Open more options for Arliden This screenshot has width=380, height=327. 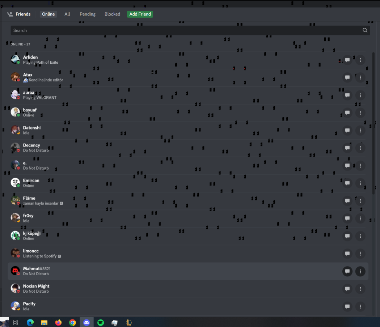360,60
